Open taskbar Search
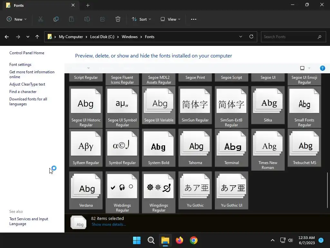Screen dimensions: 330x248 pos(151,240)
